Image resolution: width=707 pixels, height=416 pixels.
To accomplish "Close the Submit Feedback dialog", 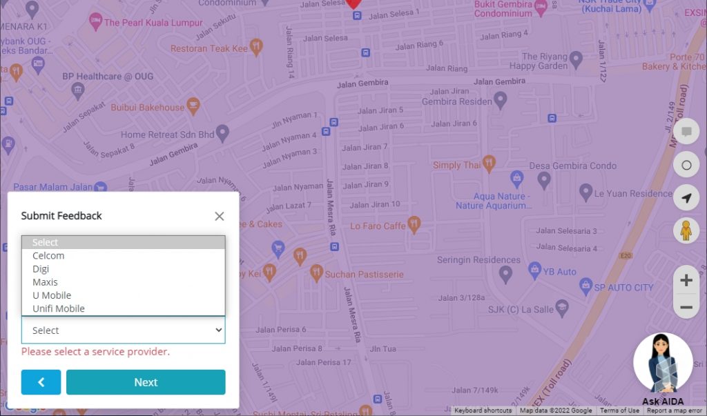I will point(220,216).
